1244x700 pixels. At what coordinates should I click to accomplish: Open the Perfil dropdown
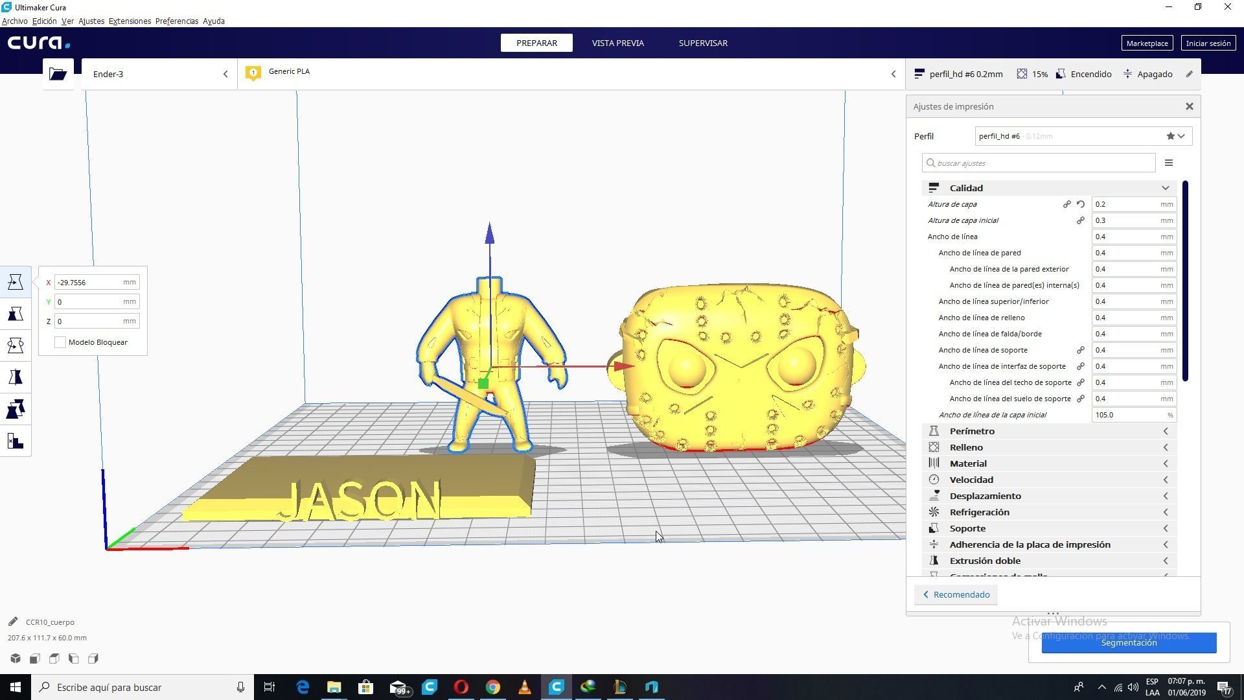click(x=1083, y=136)
